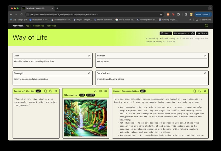Viewport: 221px width, 151px height.
Task: Click the PROMPT badge on Illustration
Action: tap(90, 95)
